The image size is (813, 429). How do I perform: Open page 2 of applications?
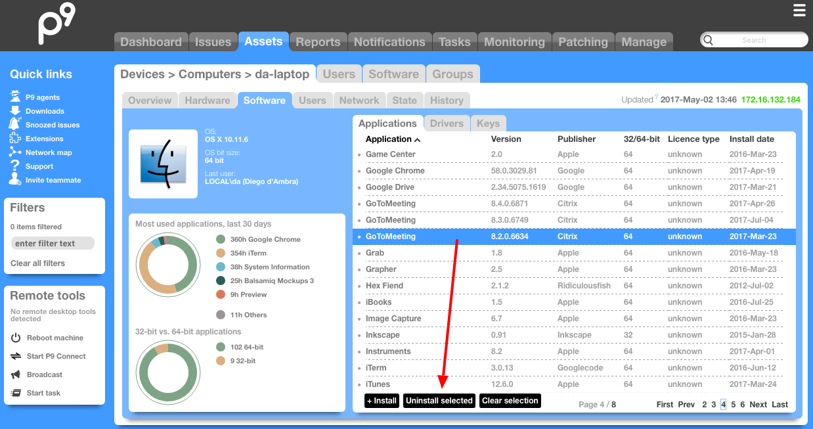tap(705, 405)
